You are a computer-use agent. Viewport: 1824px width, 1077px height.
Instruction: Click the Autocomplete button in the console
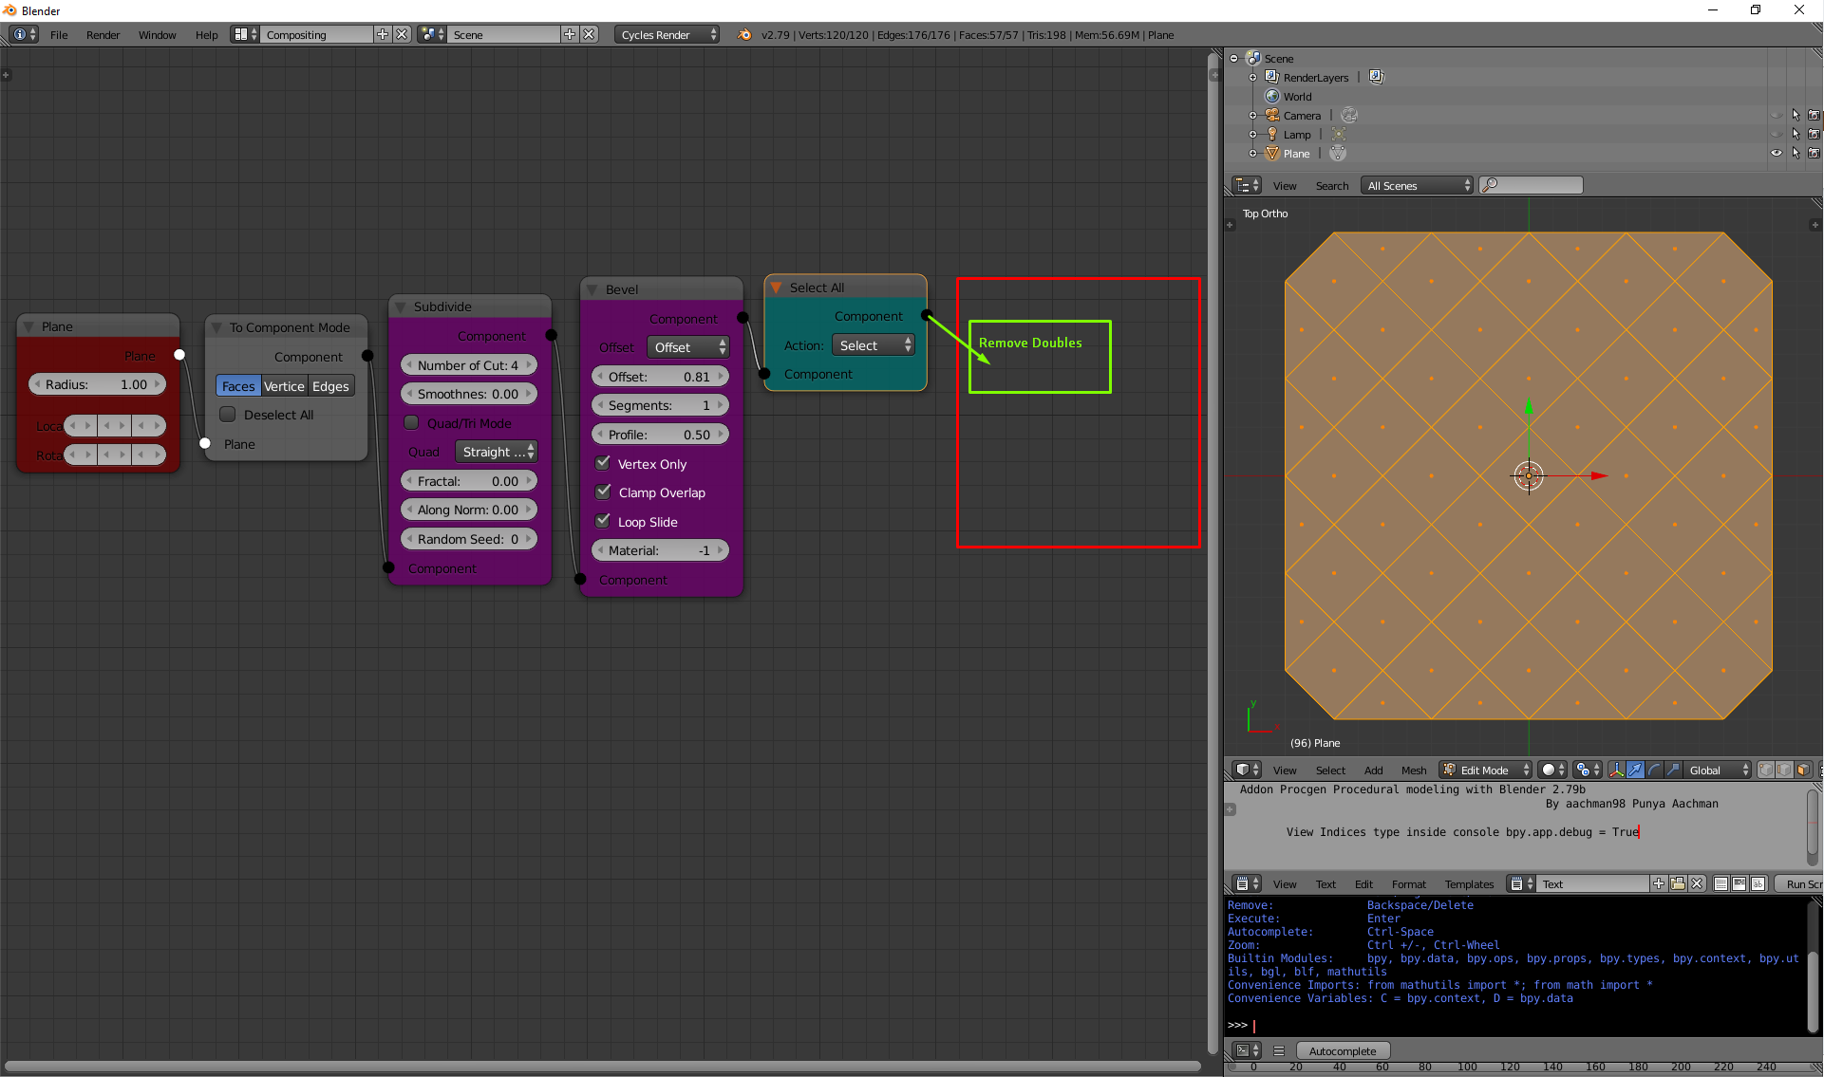pos(1342,1050)
